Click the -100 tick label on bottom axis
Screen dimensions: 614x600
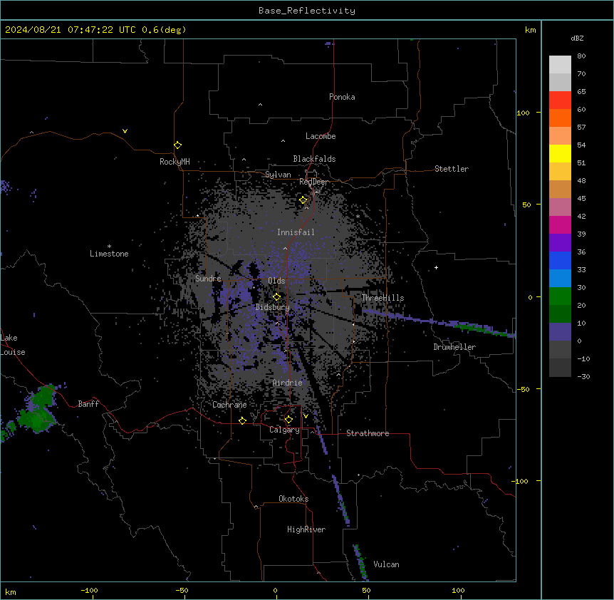(89, 590)
